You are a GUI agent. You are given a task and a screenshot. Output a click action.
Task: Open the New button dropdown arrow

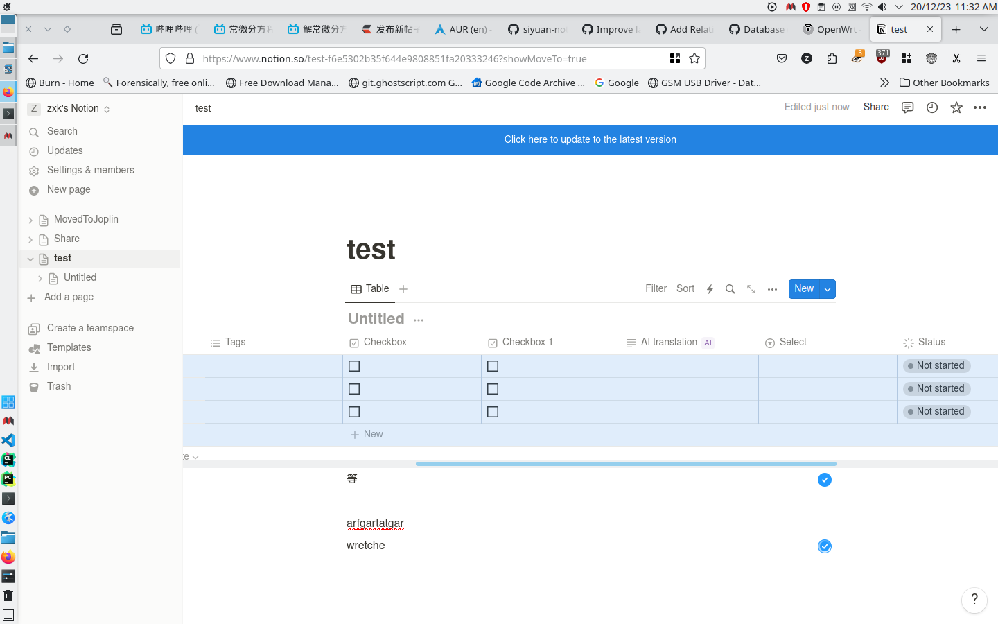[828, 289]
